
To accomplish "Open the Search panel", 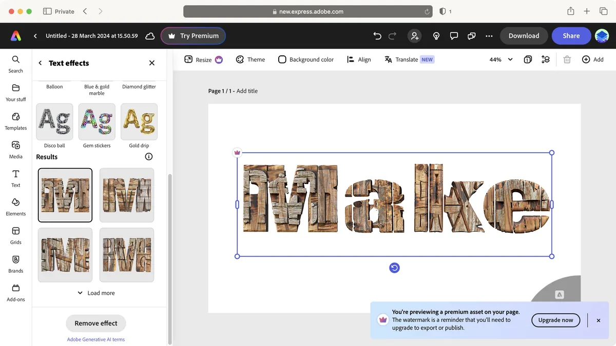I will pyautogui.click(x=15, y=64).
